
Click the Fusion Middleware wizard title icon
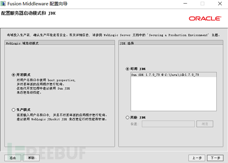[3, 4]
